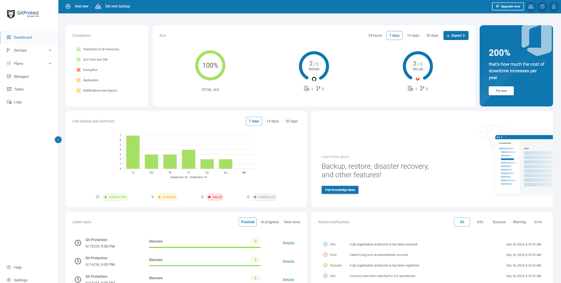Open Logs in the sidebar
561x283 pixels.
tap(18, 102)
